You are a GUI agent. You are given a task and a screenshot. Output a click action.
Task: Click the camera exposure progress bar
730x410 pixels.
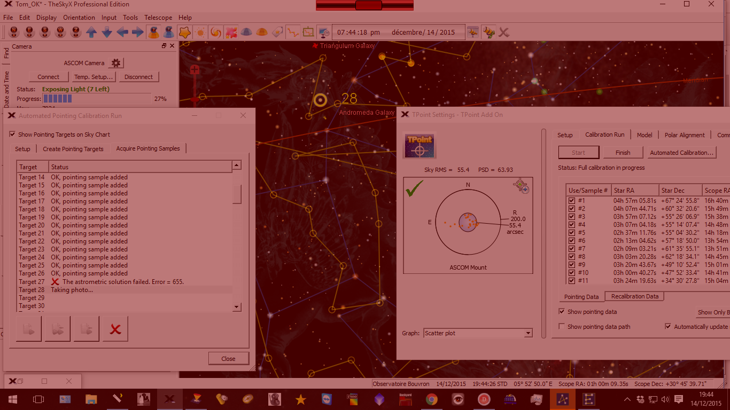(97, 99)
